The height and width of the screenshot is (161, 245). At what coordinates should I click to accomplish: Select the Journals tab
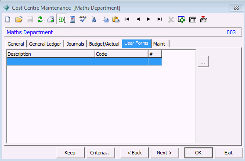(76, 44)
